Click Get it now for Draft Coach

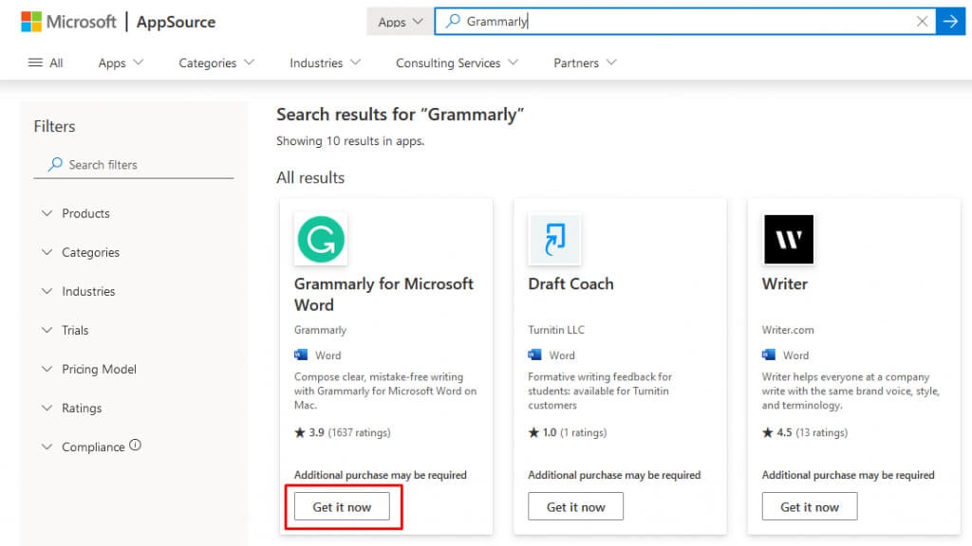(x=575, y=507)
